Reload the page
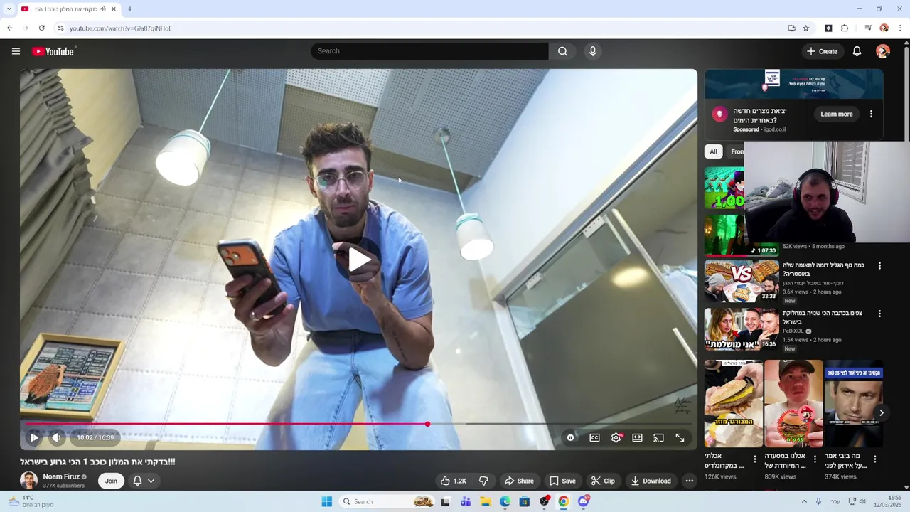 (41, 28)
